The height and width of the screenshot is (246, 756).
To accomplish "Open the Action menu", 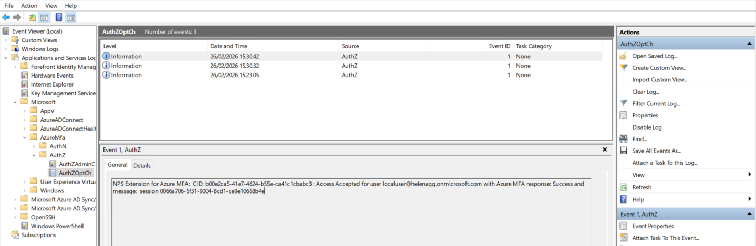I will (29, 5).
